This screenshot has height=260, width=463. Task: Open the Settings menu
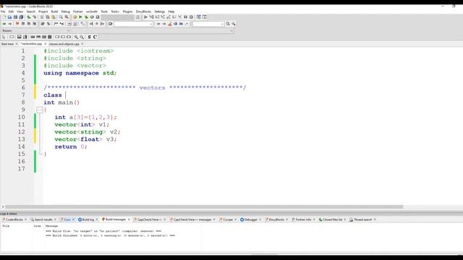click(159, 12)
